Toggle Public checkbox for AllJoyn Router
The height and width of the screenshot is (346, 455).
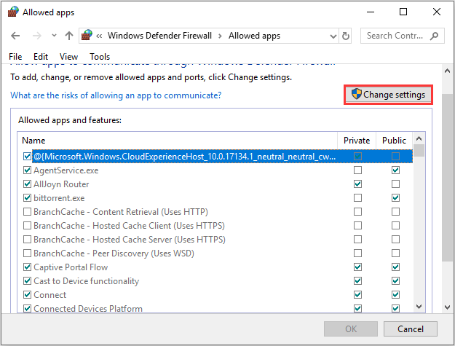point(395,184)
